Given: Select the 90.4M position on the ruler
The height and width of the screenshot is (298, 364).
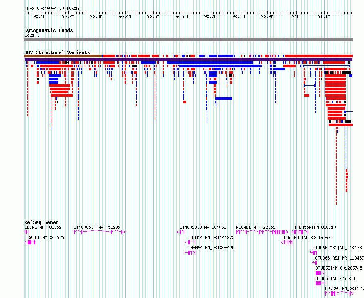Looking at the screenshot, I should pyautogui.click(x=125, y=16).
